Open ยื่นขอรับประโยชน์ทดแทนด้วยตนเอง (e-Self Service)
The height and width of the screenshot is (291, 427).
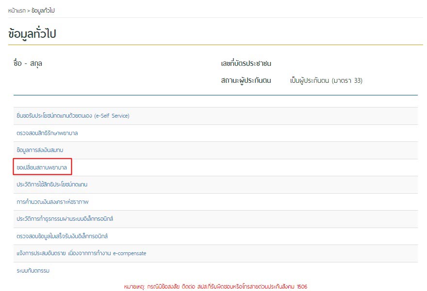73,116
